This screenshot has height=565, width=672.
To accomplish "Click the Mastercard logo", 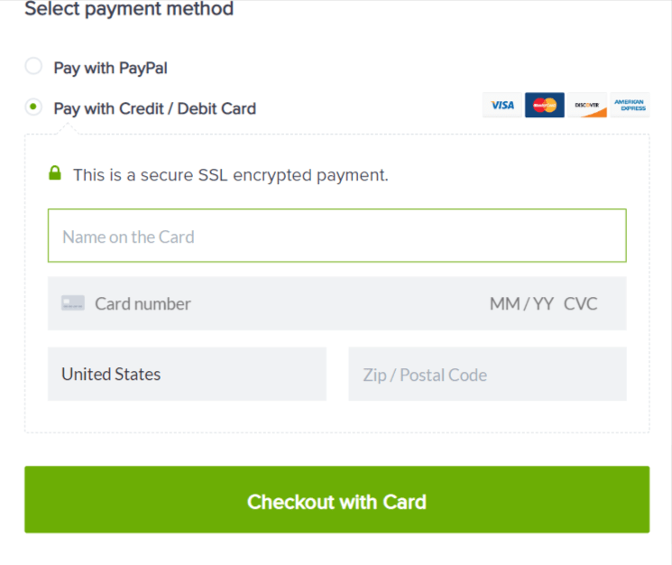I will coord(544,105).
